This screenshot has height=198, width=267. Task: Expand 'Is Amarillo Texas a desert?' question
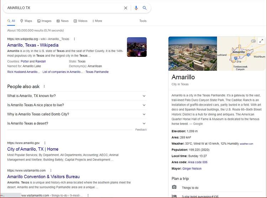[x=77, y=123]
